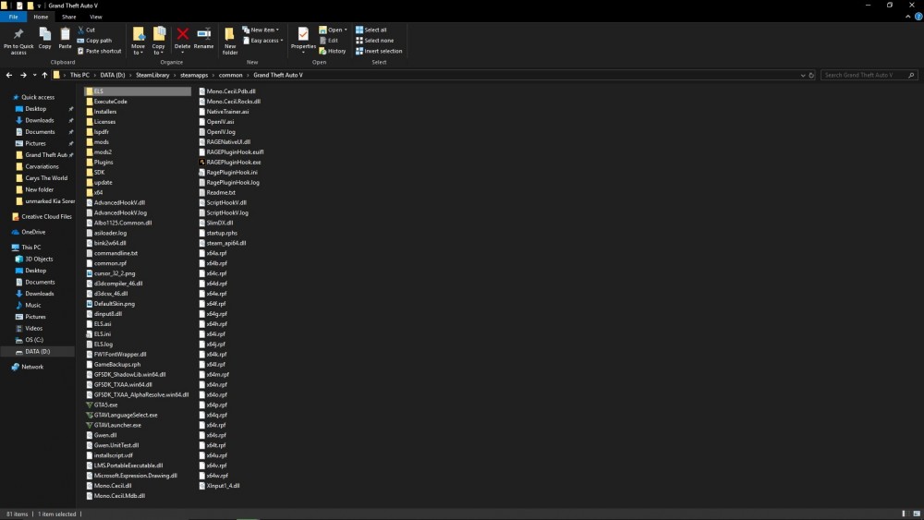Select the Plugins folder

pos(99,162)
